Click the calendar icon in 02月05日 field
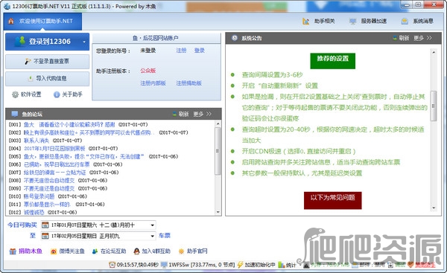The height and width of the screenshot is (273, 447). (x=45, y=236)
